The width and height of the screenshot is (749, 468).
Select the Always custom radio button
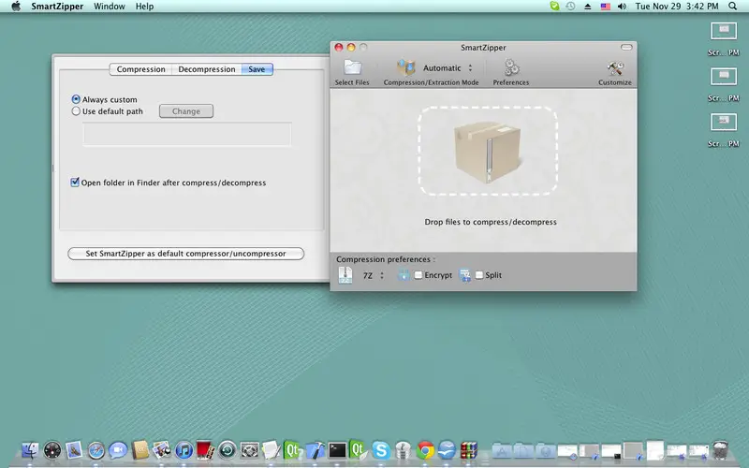tap(76, 99)
